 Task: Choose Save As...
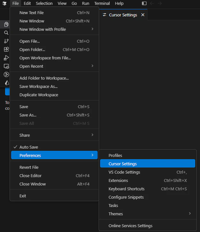pos(54,115)
